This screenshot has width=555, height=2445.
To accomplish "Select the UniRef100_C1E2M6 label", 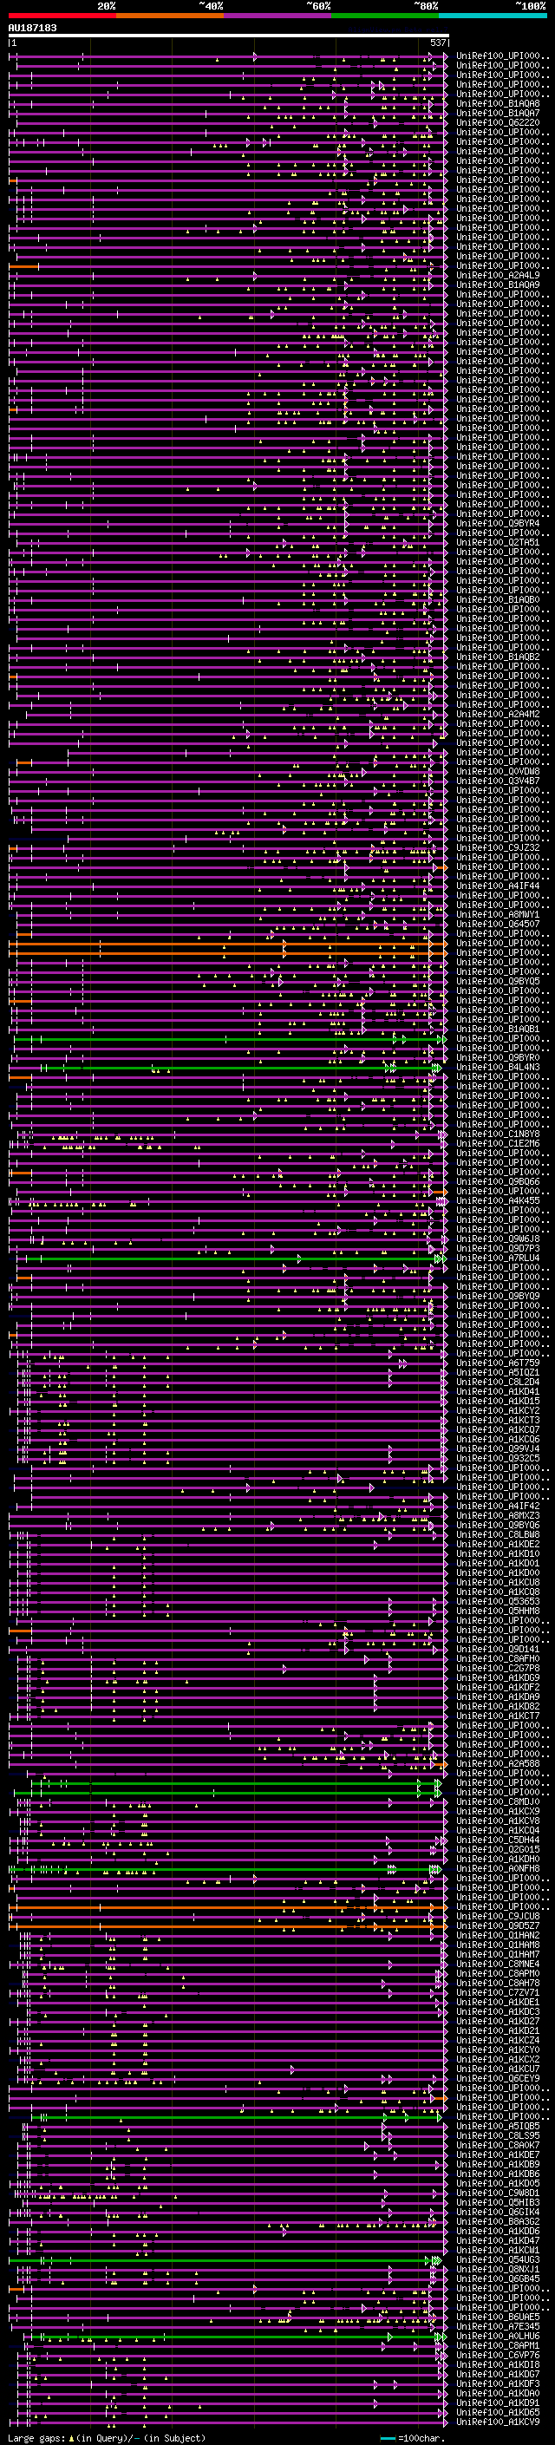I will [498, 1144].
